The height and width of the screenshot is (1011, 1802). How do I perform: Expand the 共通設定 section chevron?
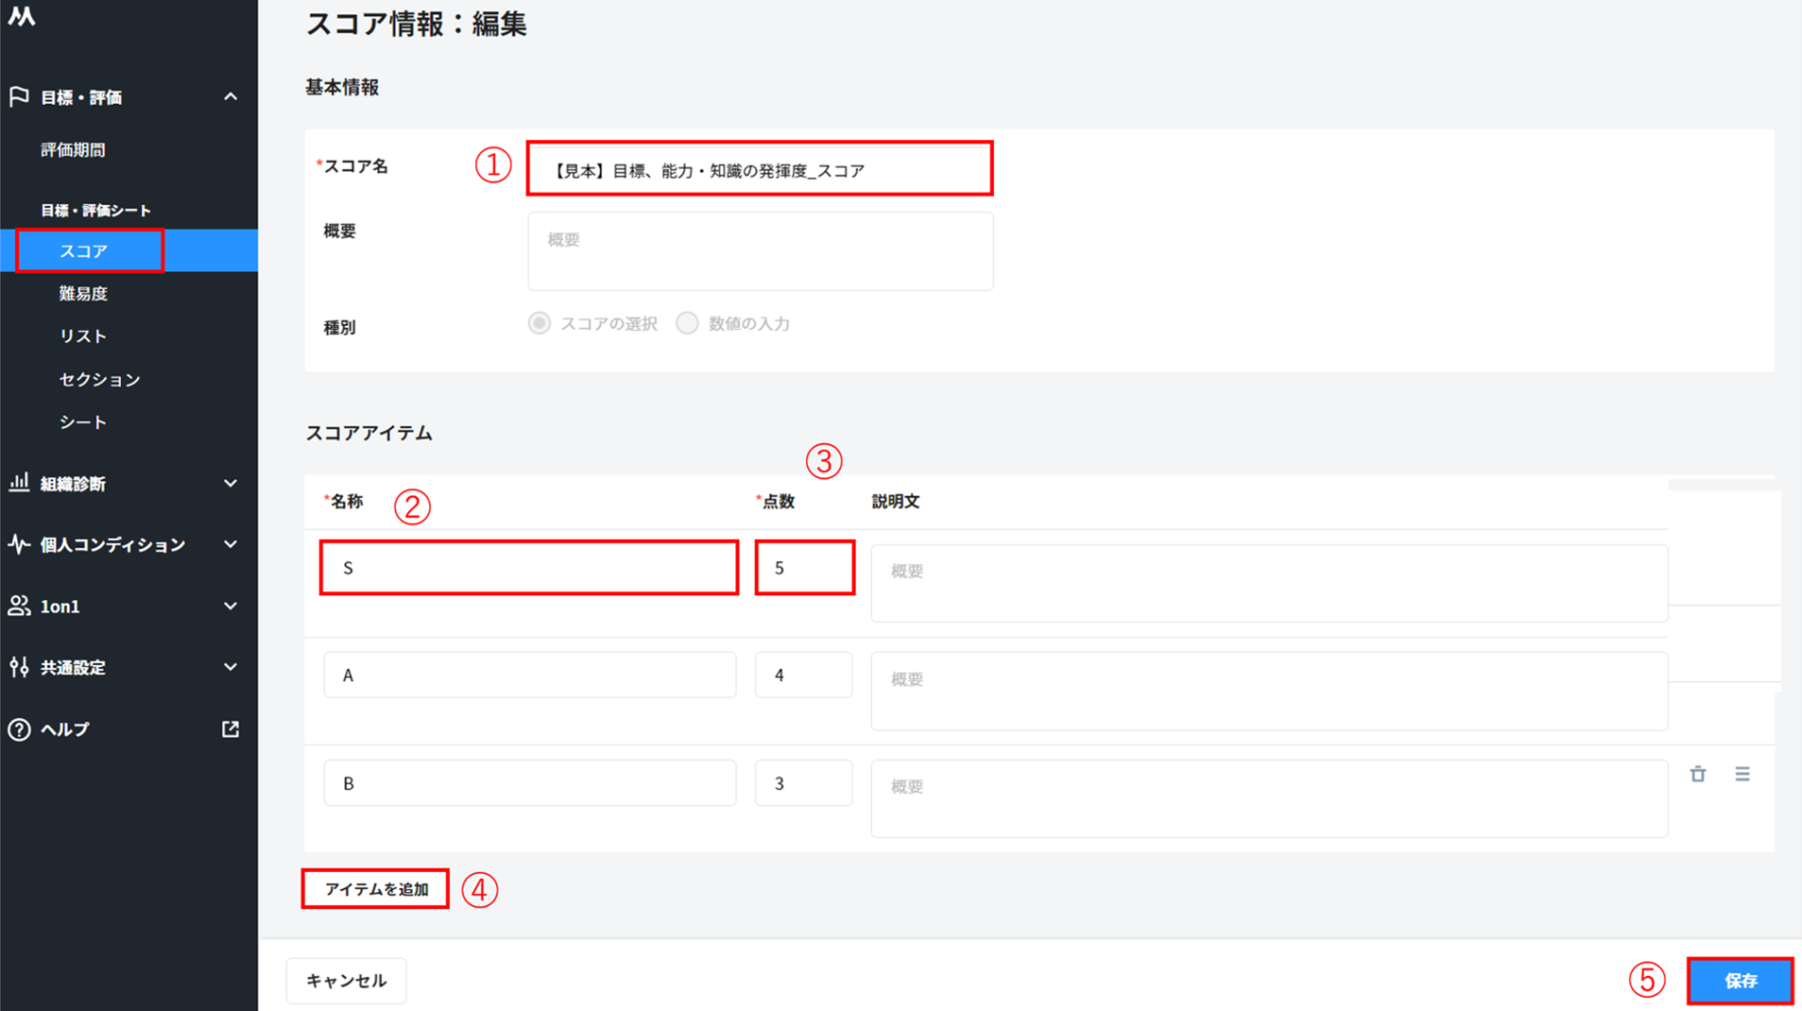tap(231, 667)
